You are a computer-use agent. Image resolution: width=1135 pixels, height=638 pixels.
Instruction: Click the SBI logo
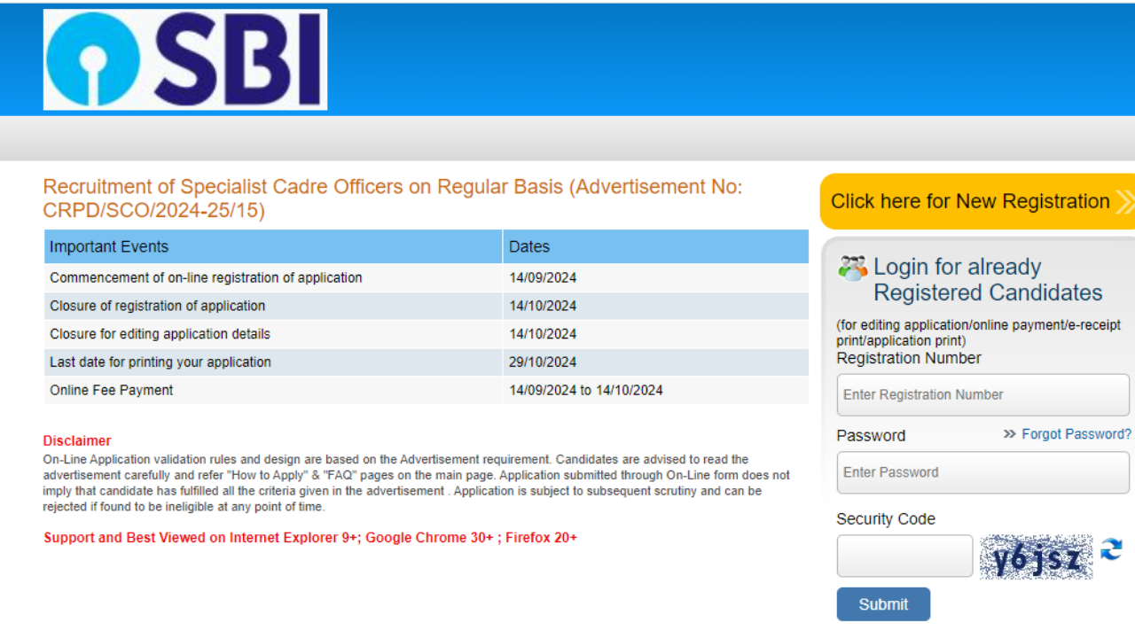point(185,58)
